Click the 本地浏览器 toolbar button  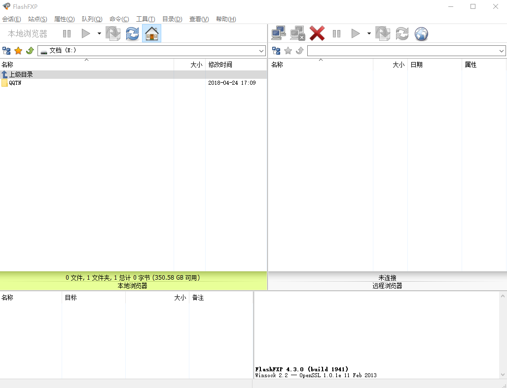pyautogui.click(x=28, y=33)
